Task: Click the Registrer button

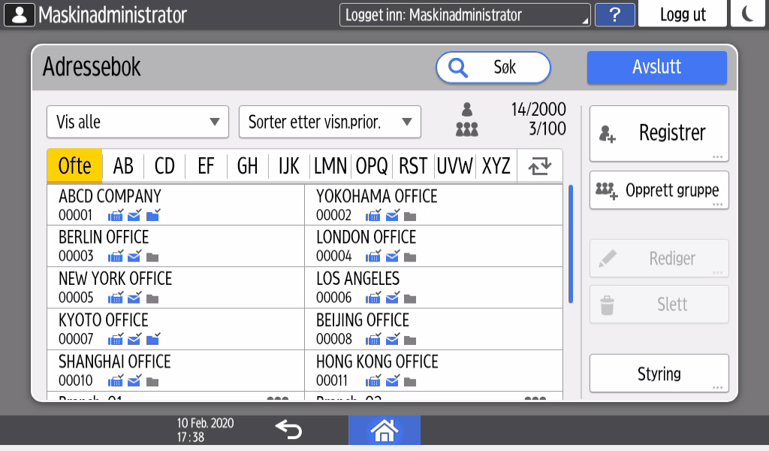Action: point(659,133)
